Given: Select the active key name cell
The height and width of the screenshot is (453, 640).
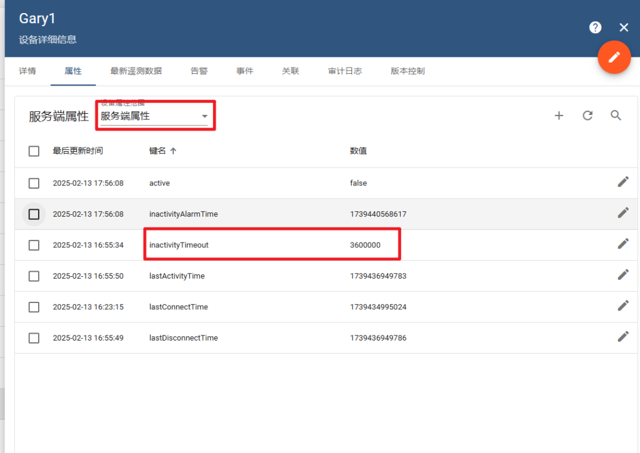Looking at the screenshot, I should coord(159,183).
